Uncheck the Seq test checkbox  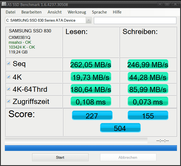click(x=9, y=63)
